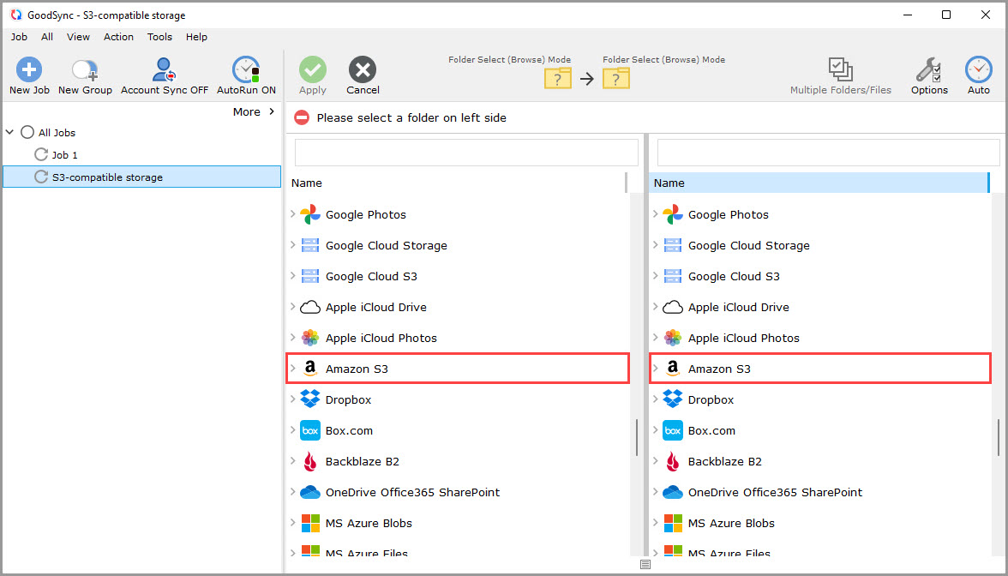Click Apple iCloud Photos icon, left pane

[310, 338]
